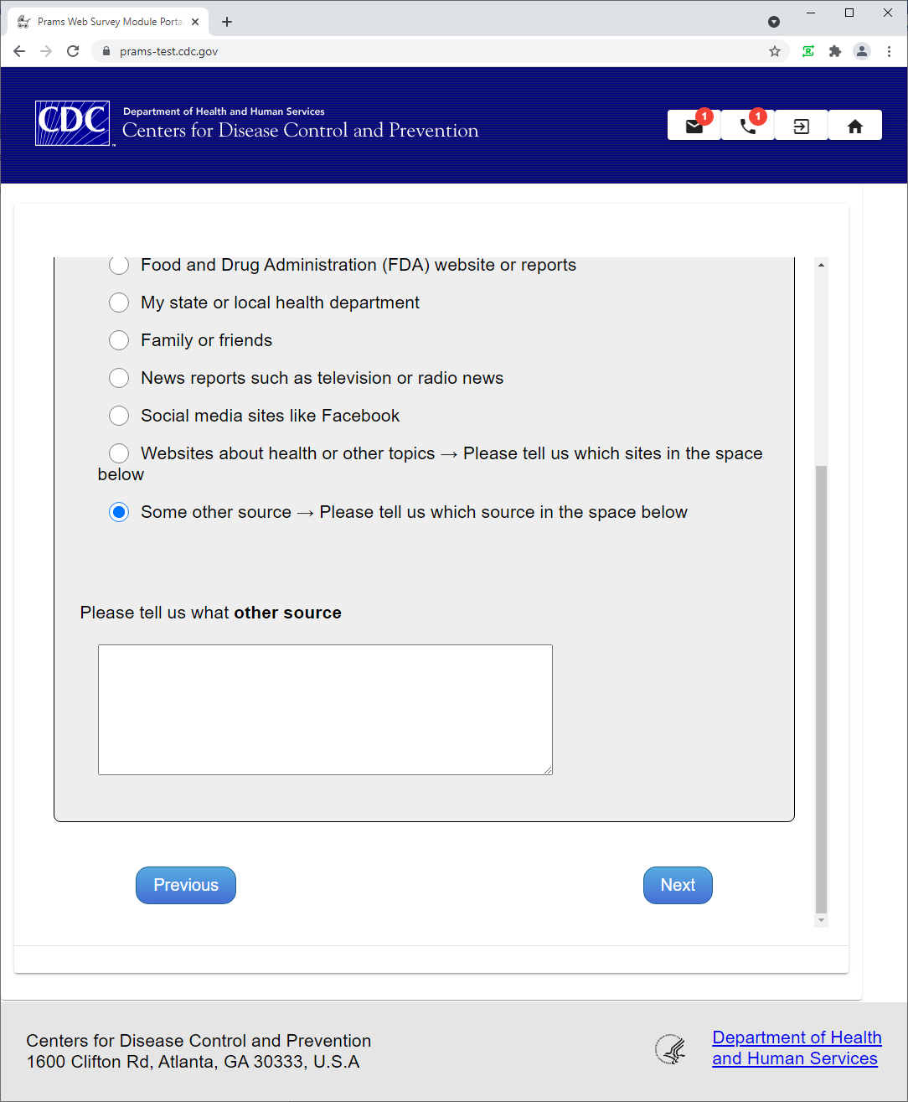Bookmark page with star icon
Viewport: 908px width, 1102px height.
point(775,51)
